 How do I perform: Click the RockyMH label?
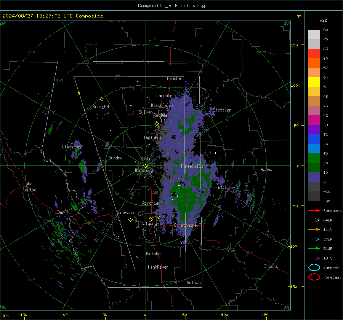pos(101,107)
